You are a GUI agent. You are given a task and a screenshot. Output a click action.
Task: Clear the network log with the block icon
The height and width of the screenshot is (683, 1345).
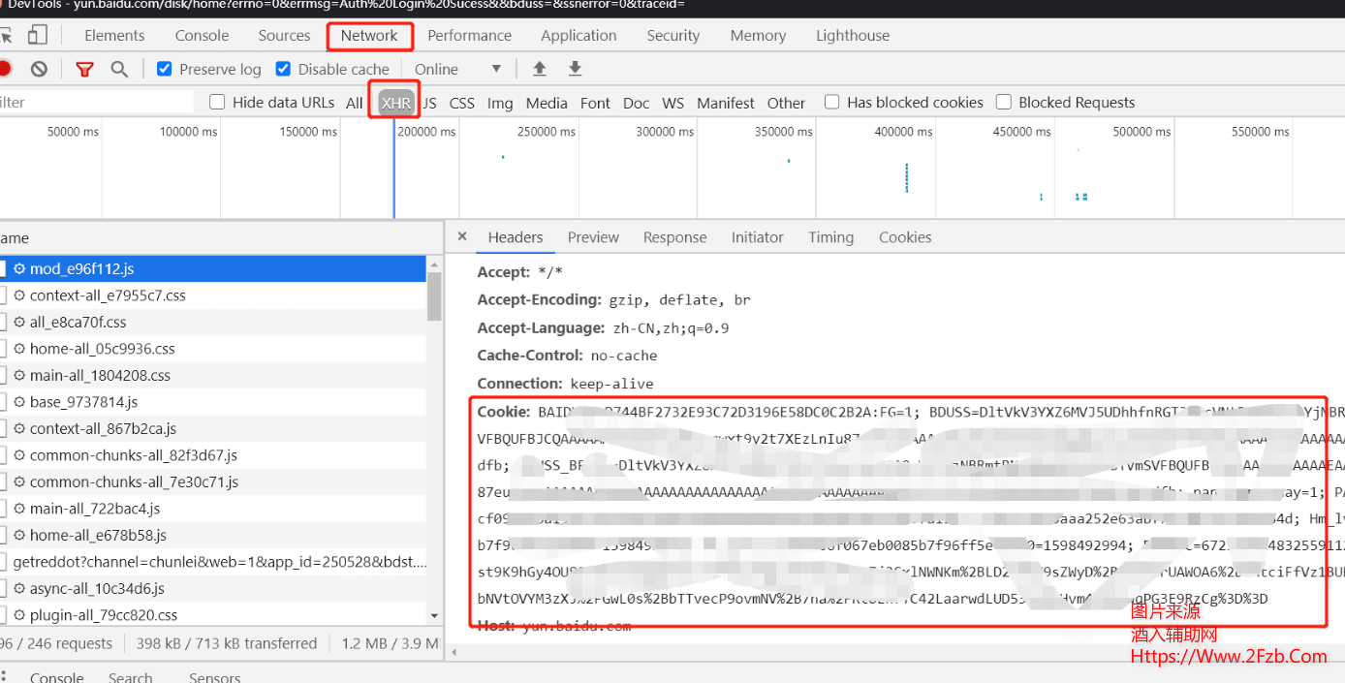(x=39, y=69)
